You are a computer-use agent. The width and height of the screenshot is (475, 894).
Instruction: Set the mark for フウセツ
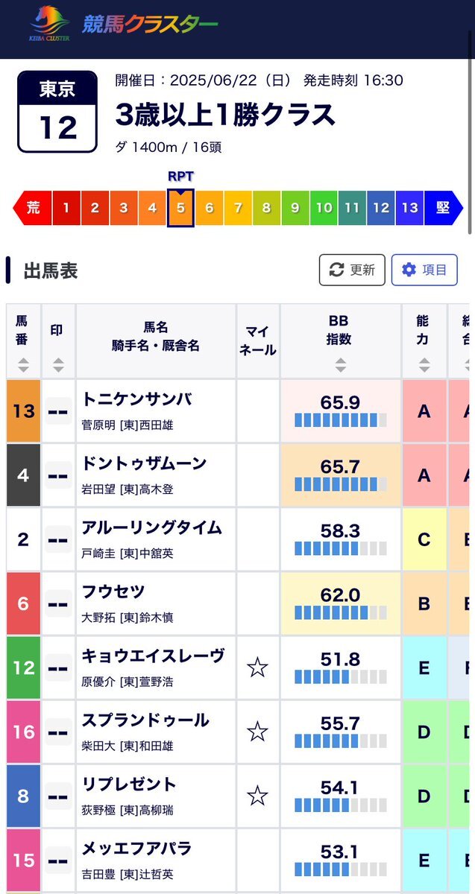pos(58,603)
